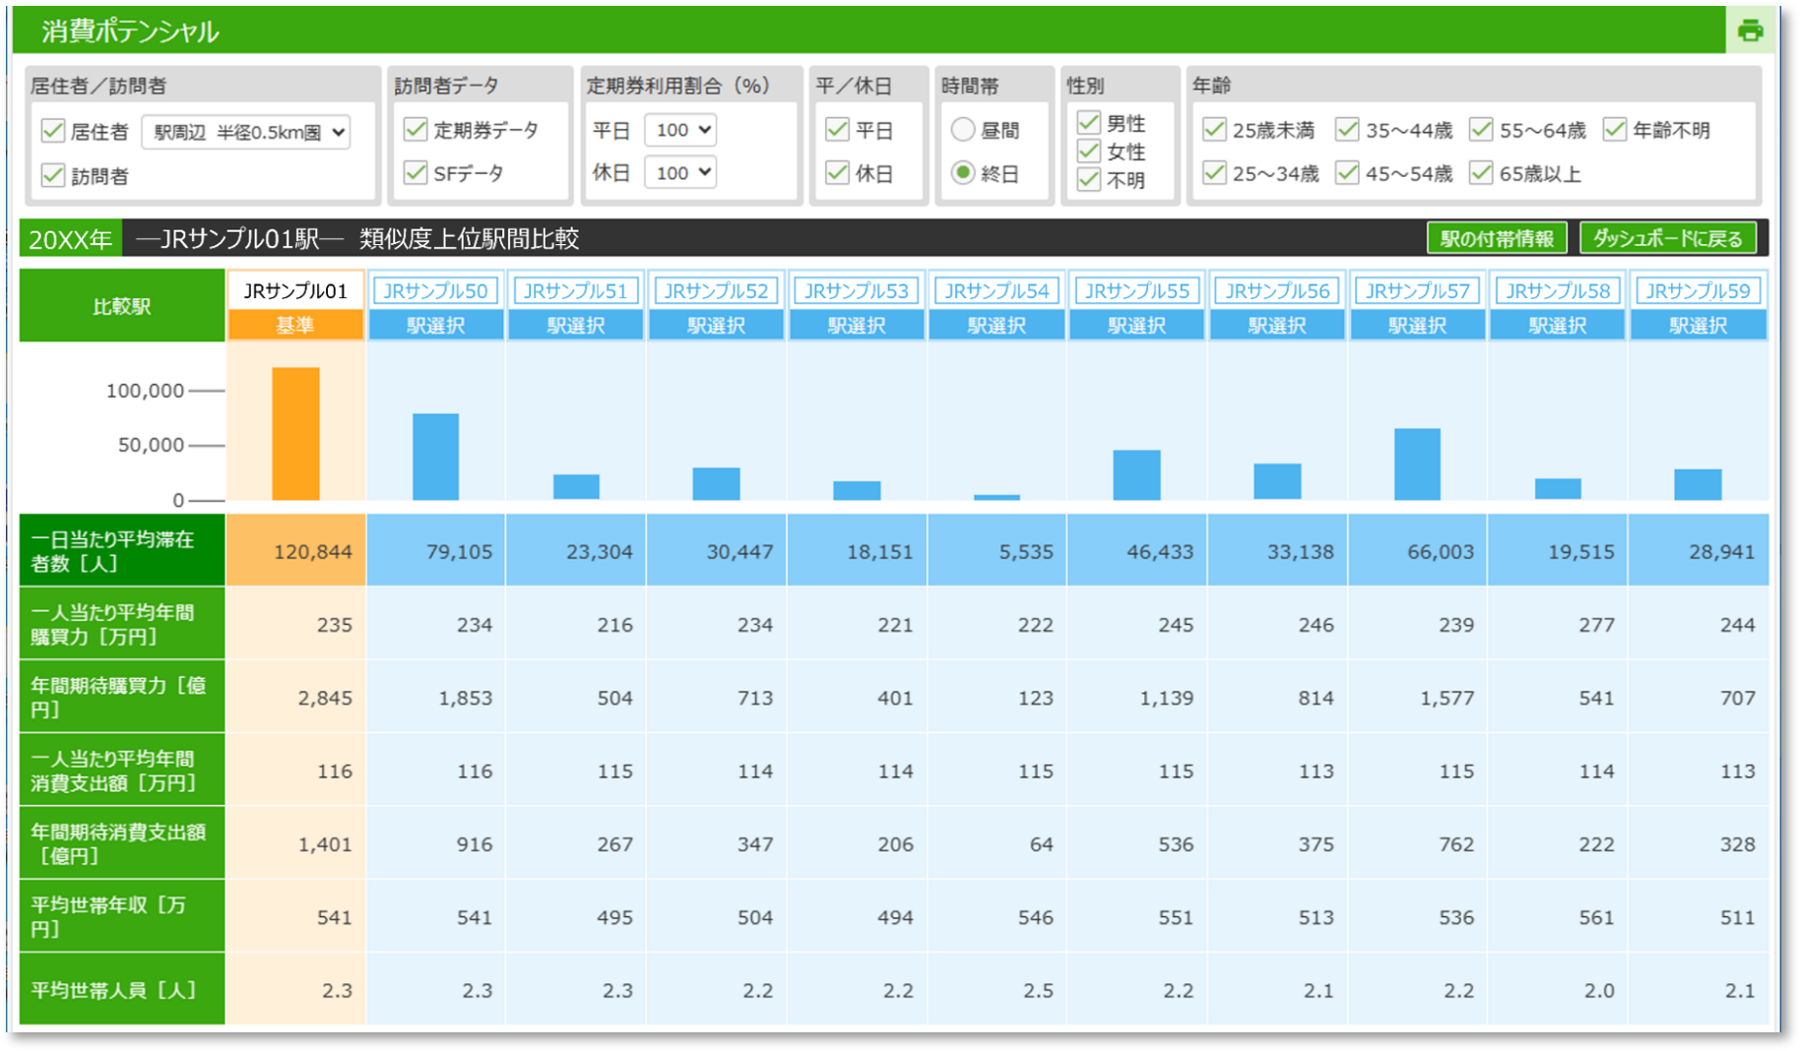Toggle the 休日 day-type checkbox
This screenshot has height=1051, width=1800.
(837, 173)
